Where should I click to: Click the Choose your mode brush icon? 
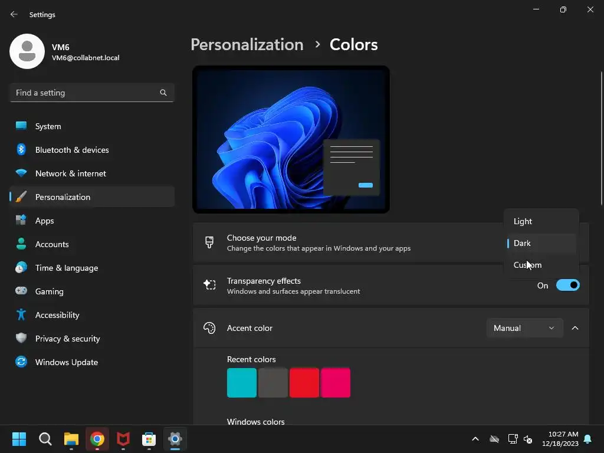click(209, 242)
